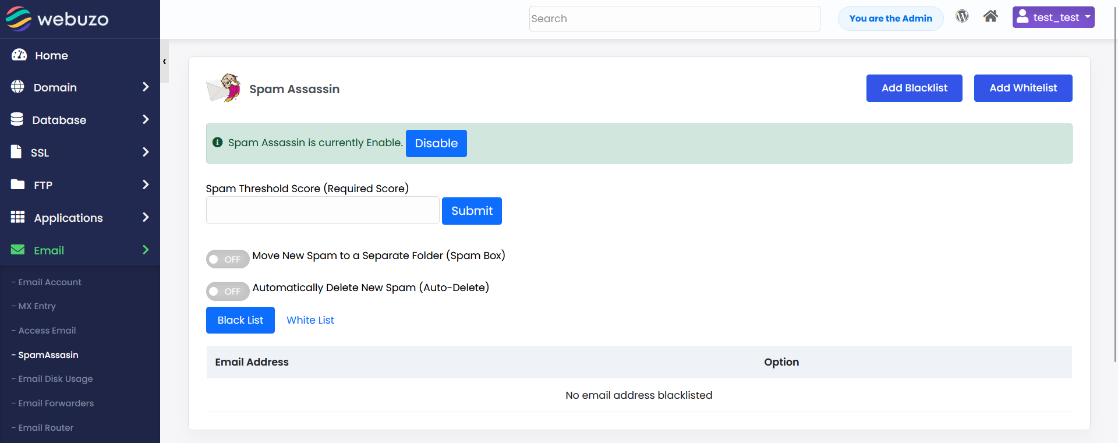The height and width of the screenshot is (443, 1118).
Task: Click the Webuzo logo
Action: [x=57, y=19]
